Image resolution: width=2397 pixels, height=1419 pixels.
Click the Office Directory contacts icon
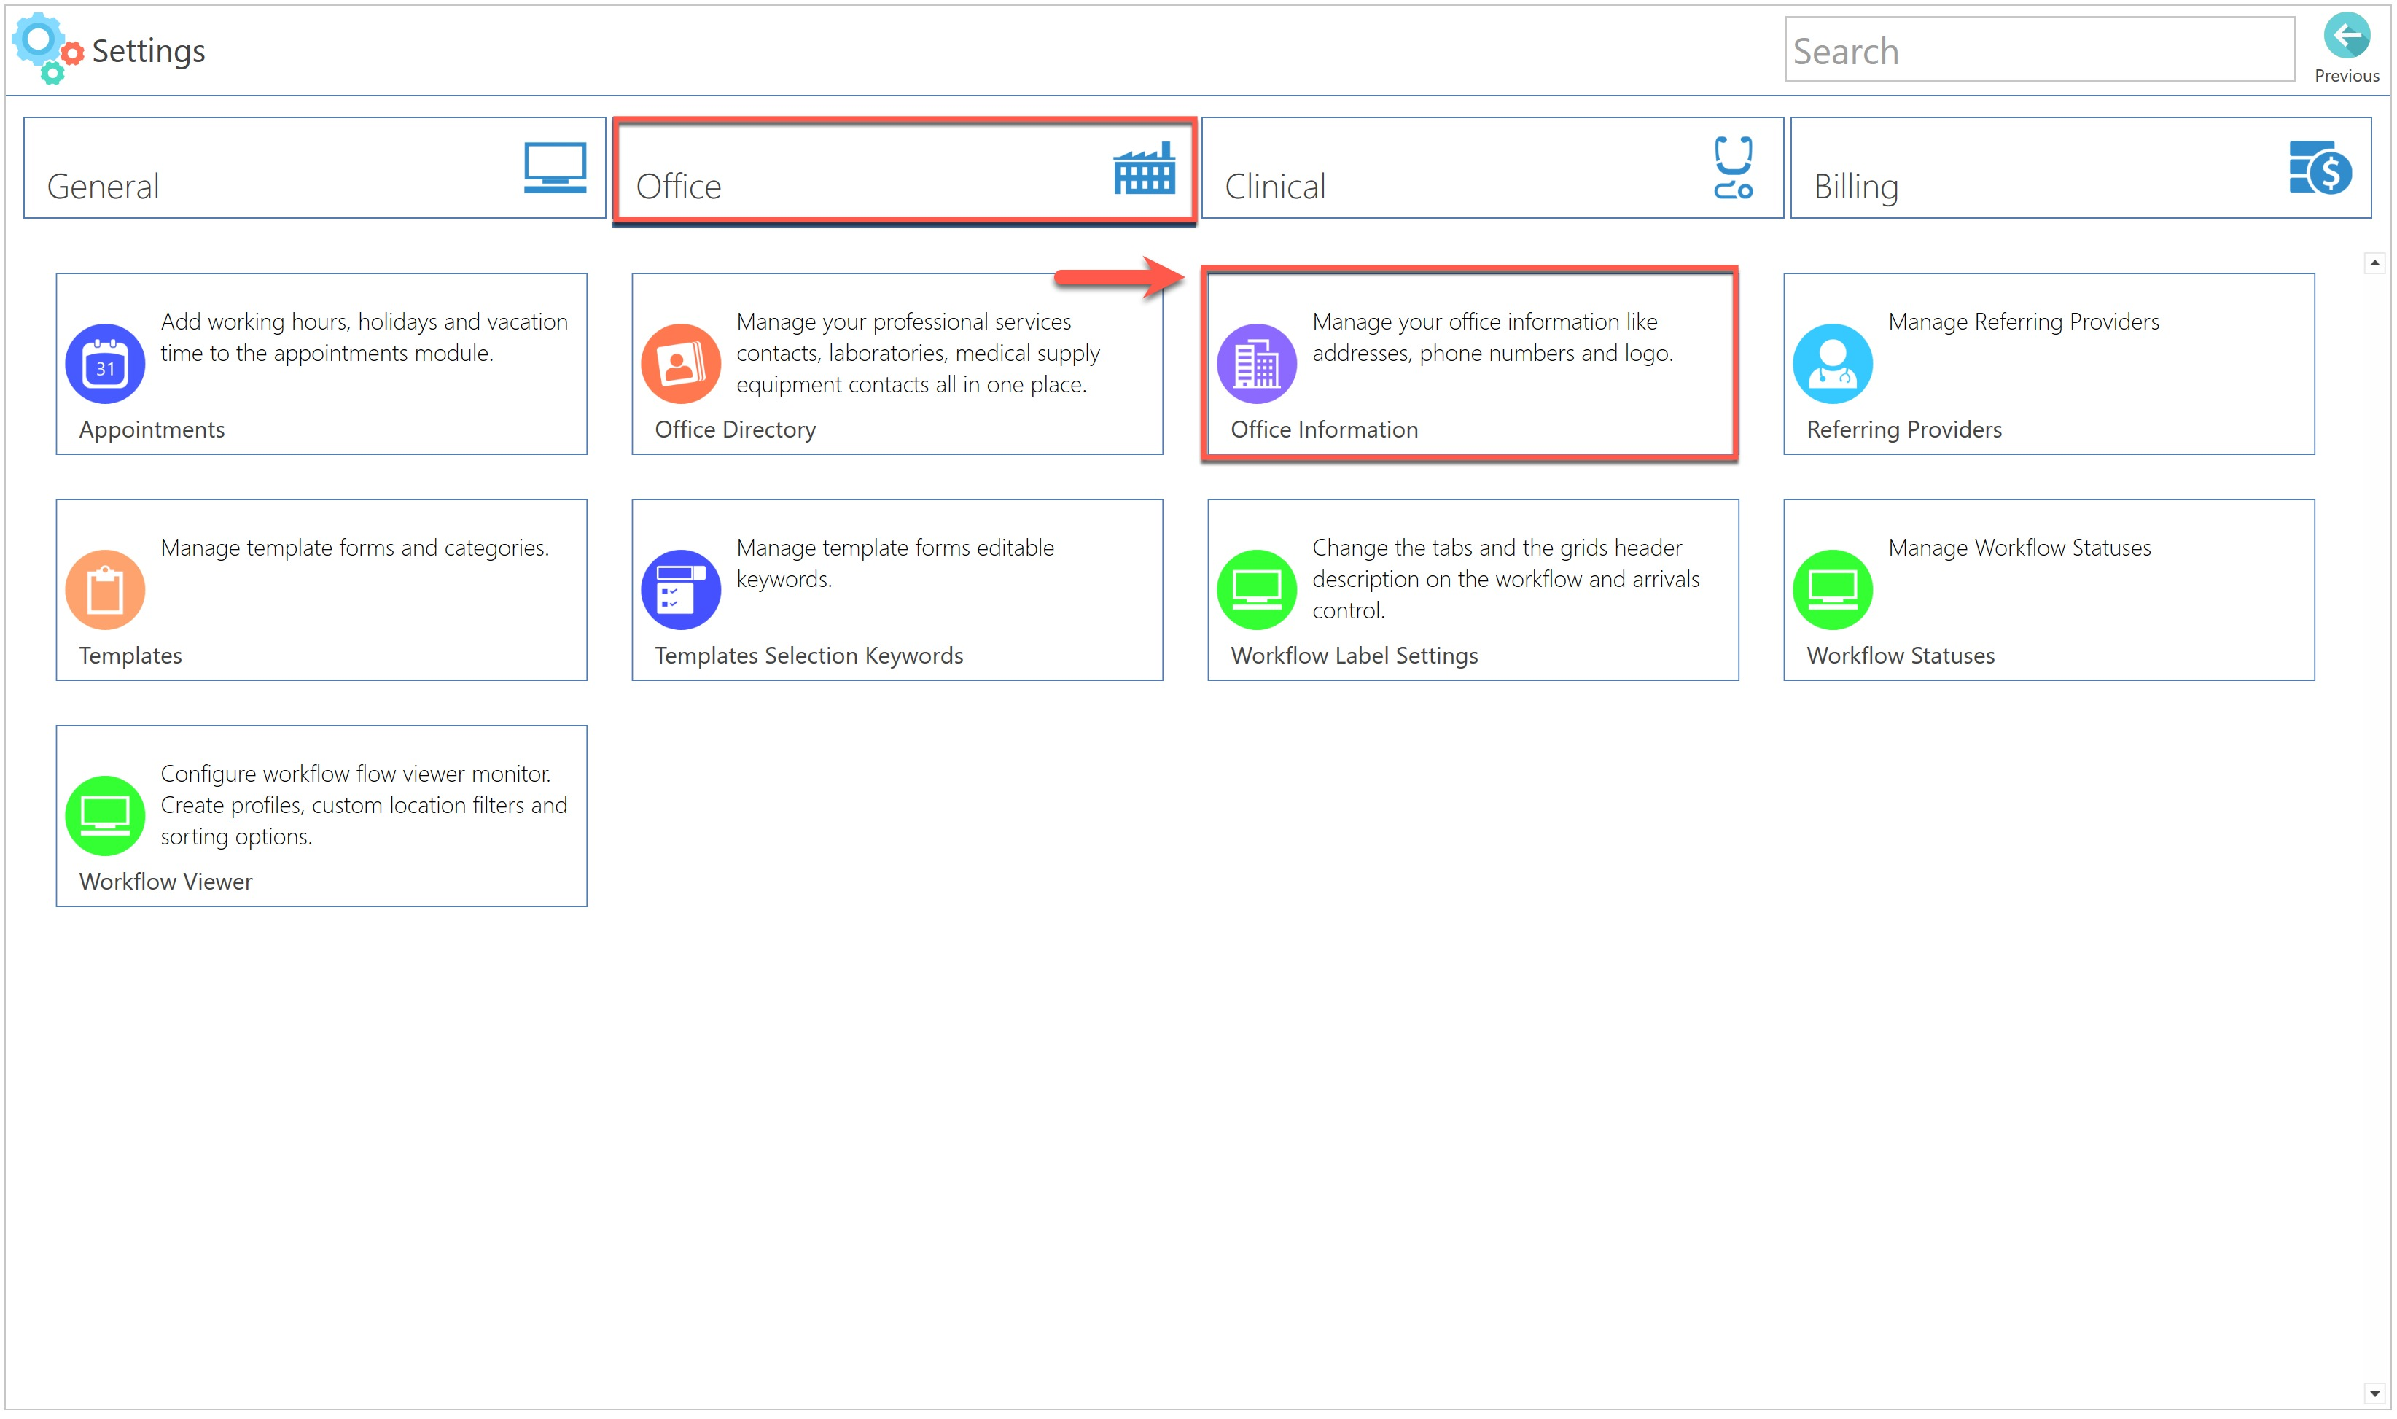680,365
